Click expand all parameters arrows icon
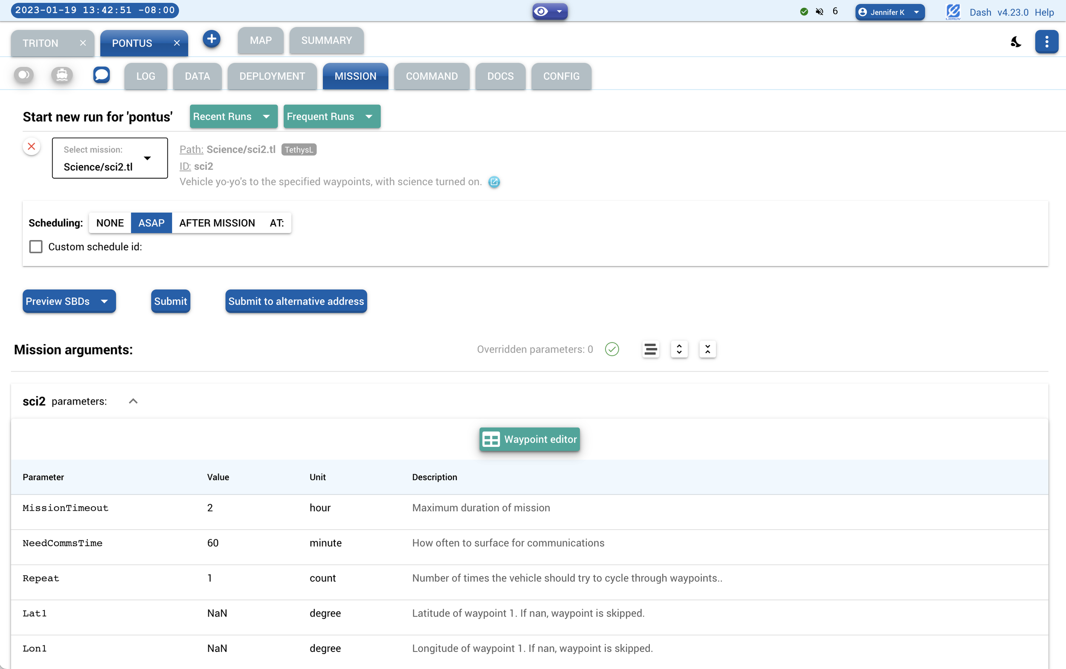Image resolution: width=1066 pixels, height=669 pixels. click(x=679, y=349)
